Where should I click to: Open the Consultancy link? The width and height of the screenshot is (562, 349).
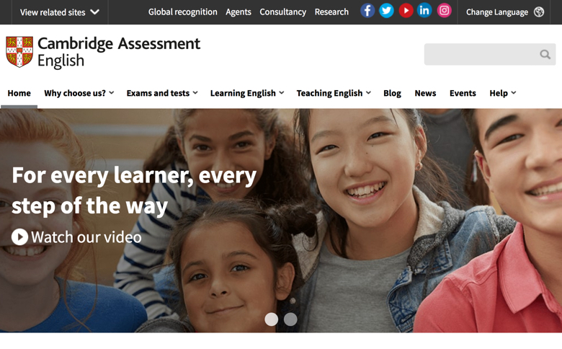click(x=282, y=12)
